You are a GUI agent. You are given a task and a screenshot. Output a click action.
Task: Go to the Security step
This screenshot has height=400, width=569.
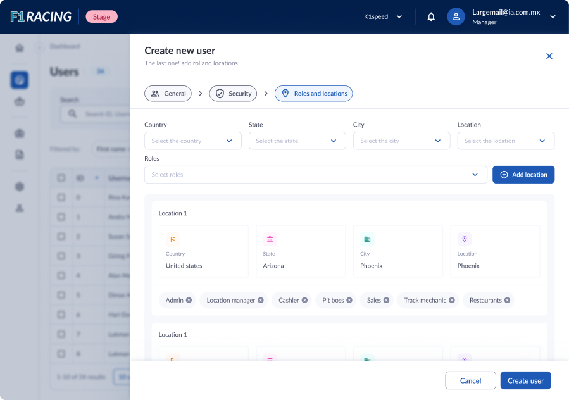(x=233, y=94)
